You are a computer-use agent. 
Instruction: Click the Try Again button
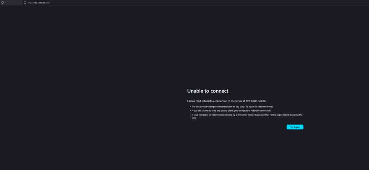pos(295,127)
